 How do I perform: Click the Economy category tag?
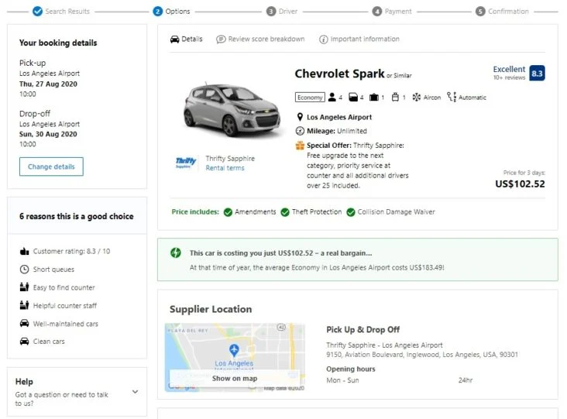(x=310, y=98)
